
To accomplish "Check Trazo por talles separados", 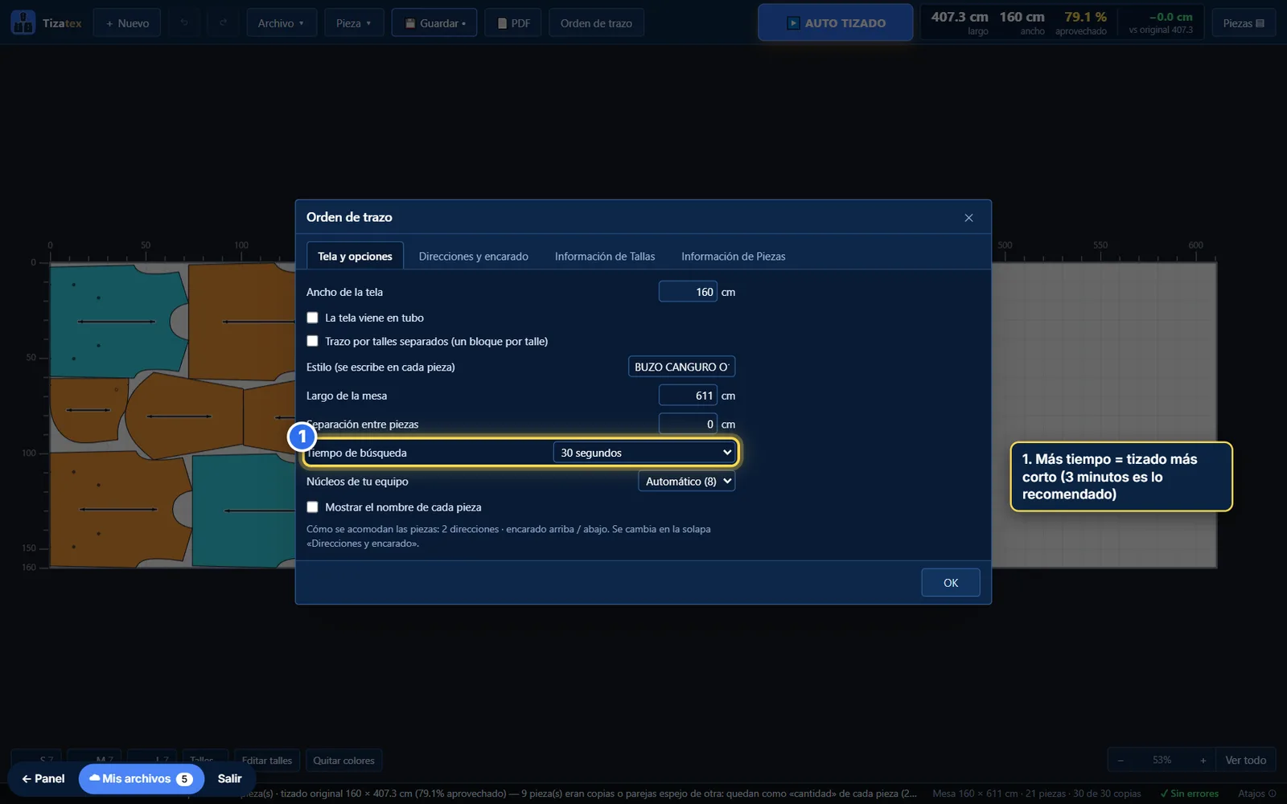I will 312,341.
